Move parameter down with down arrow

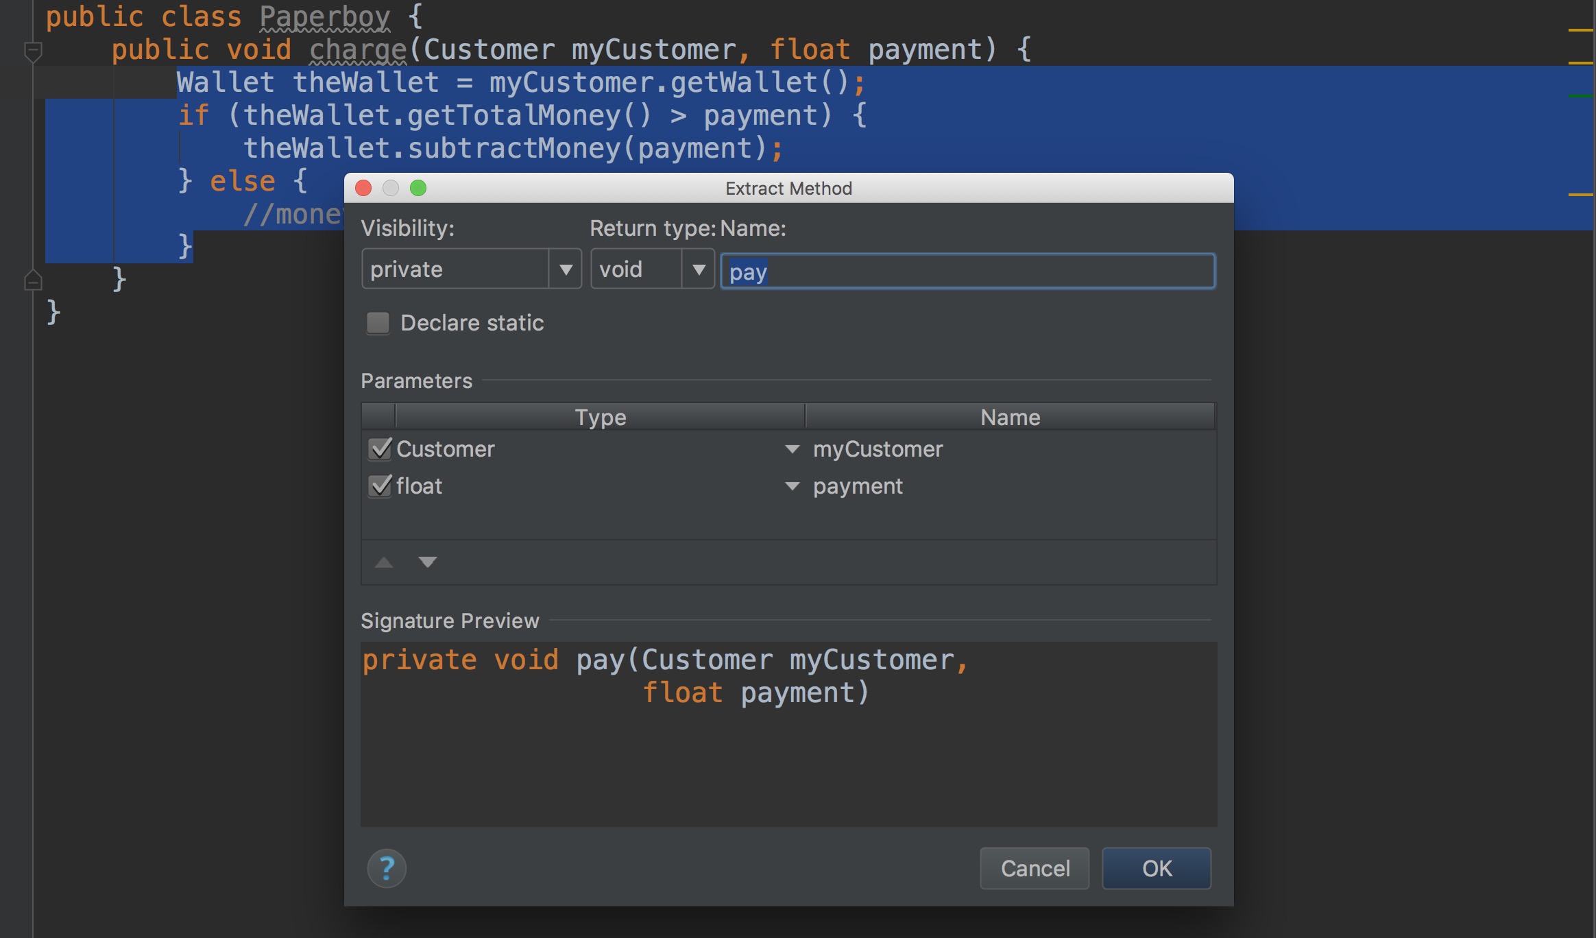(428, 562)
